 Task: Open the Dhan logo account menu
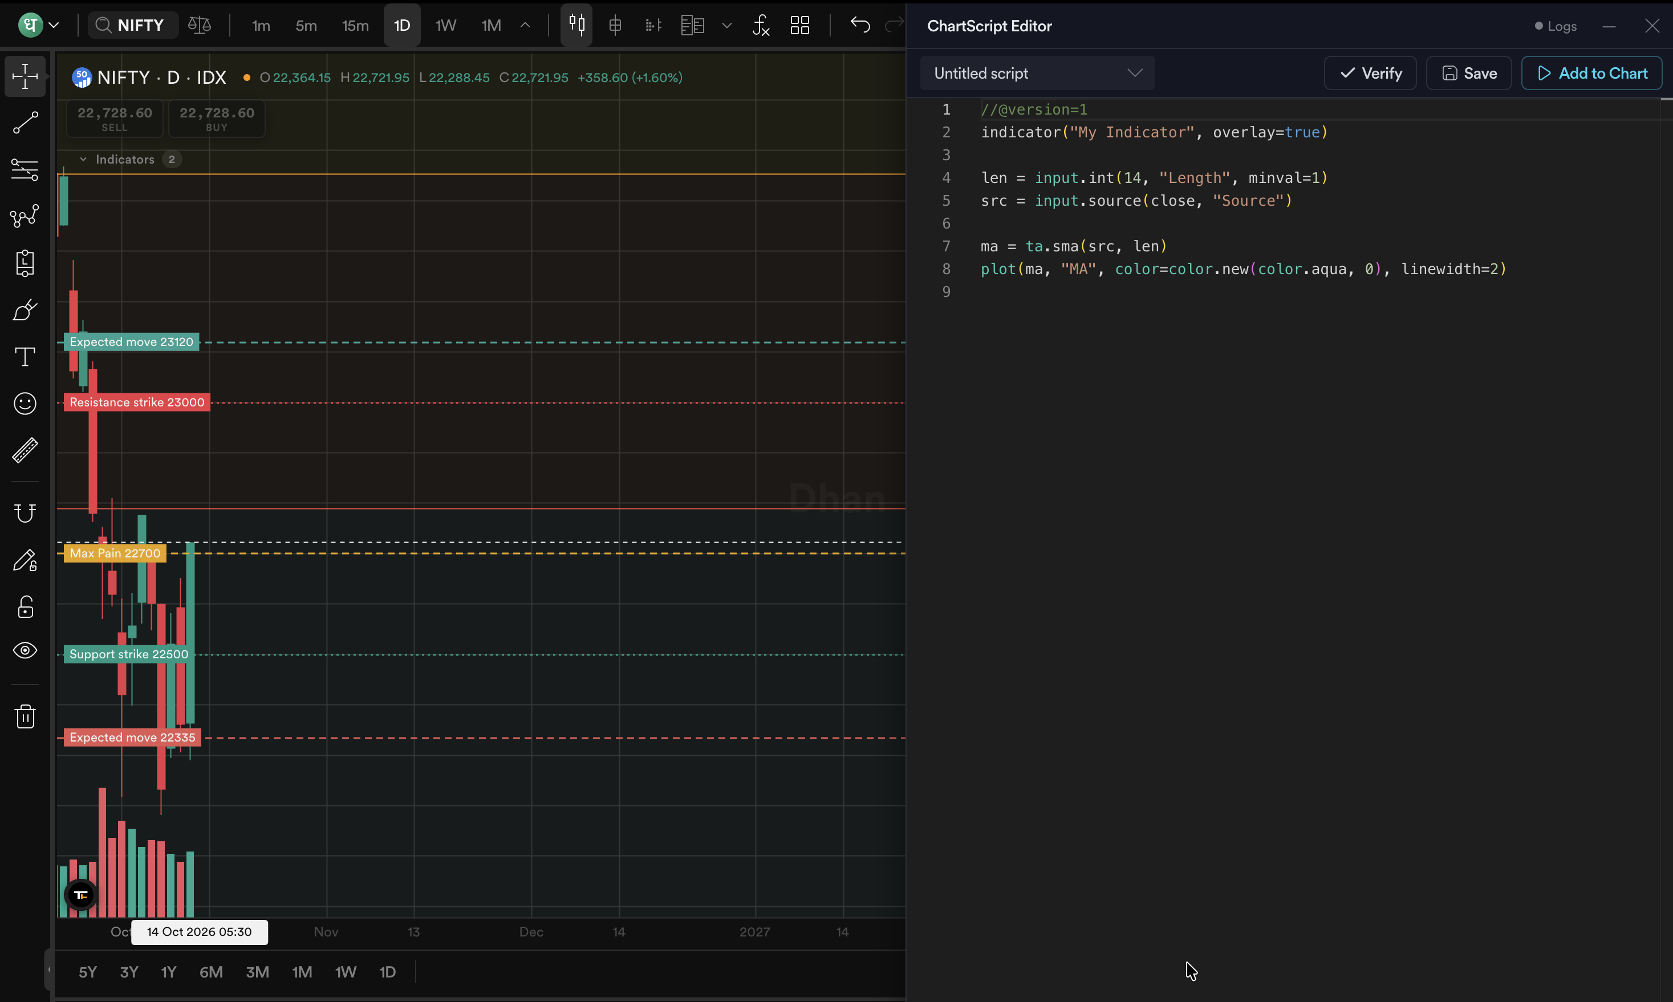coord(39,25)
